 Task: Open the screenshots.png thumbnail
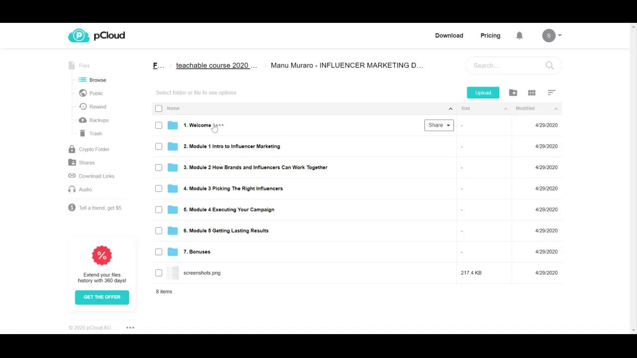click(173, 273)
